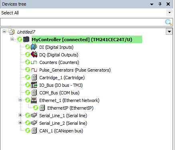
Task: Click the Serial_Line_2 connector icon
Action: tap(34, 123)
